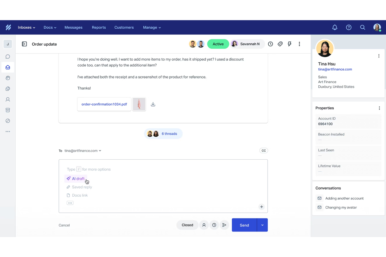Toggle conversation status with Active button
Image resolution: width=386 pixels, height=257 pixels.
click(218, 44)
